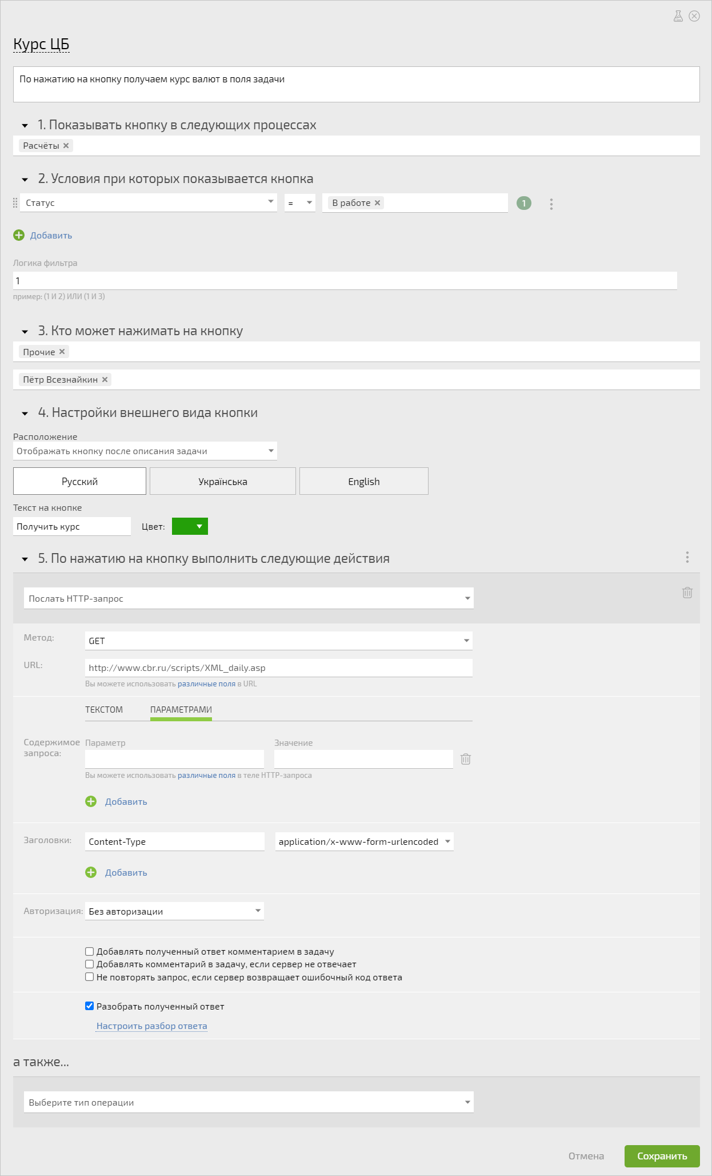The width and height of the screenshot is (712, 1176).
Task: Click the plus icon to add a request parameter
Action: click(x=91, y=801)
